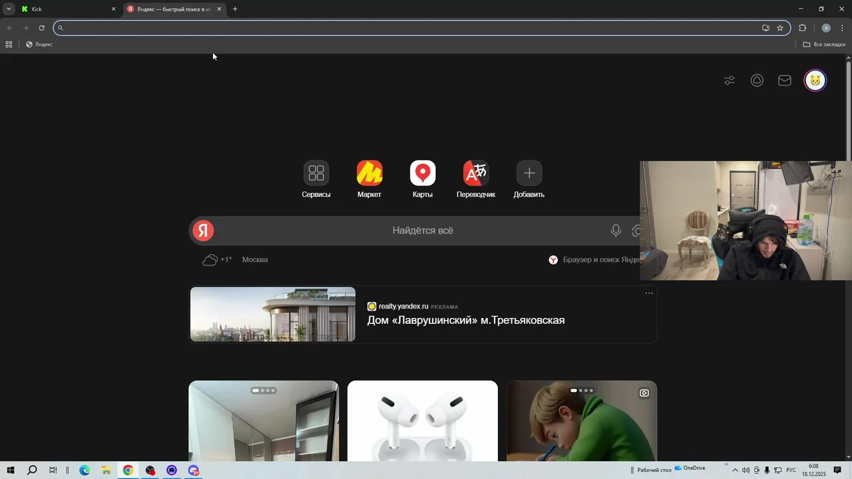Open the Alice assistant triangle icon

757,80
